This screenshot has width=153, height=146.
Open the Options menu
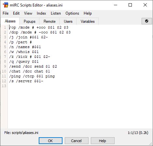coord(72,13)
